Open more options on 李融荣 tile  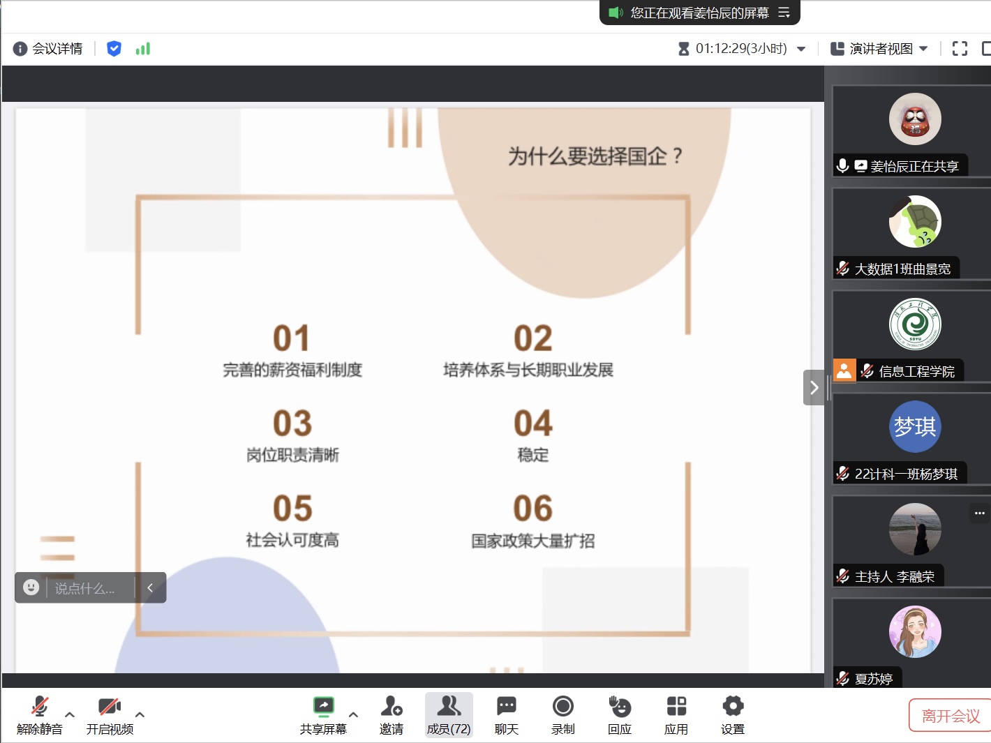980,513
